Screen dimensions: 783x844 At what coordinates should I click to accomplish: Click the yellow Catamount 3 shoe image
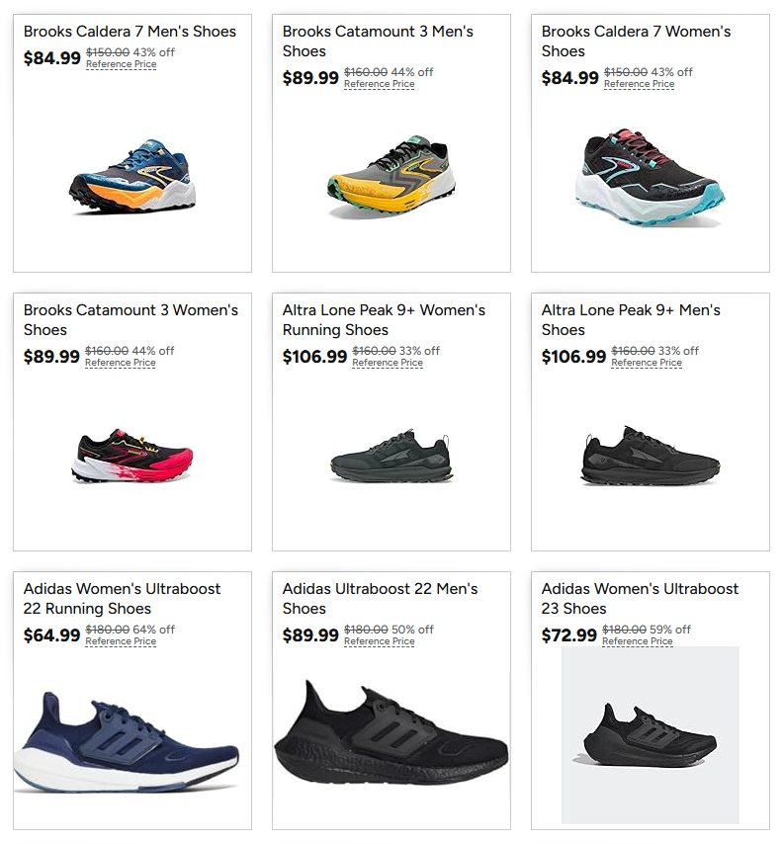pyautogui.click(x=391, y=178)
